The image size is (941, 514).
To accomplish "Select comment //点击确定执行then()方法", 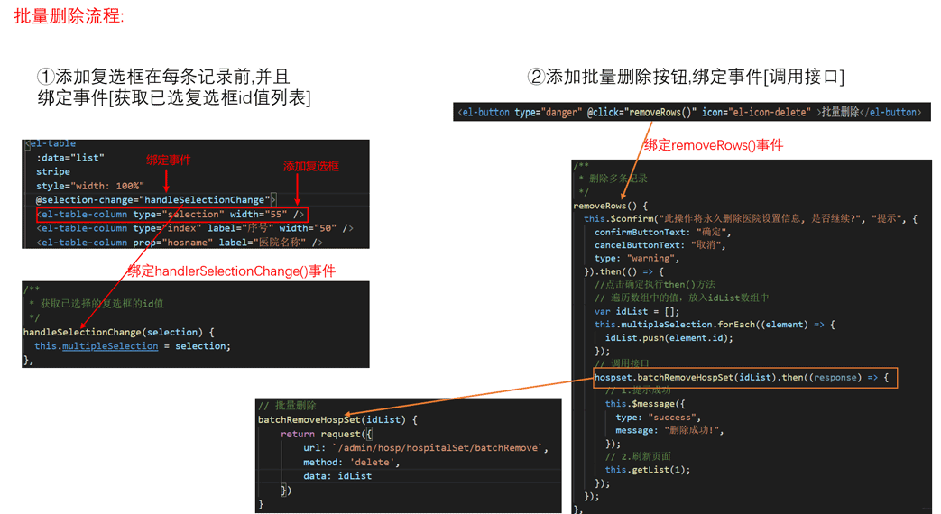I will [x=655, y=284].
